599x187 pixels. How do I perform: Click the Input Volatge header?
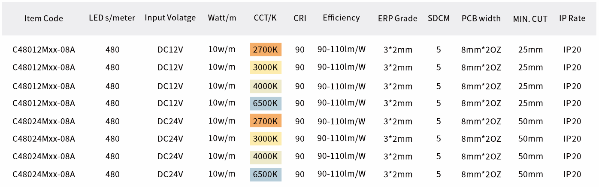tap(170, 18)
